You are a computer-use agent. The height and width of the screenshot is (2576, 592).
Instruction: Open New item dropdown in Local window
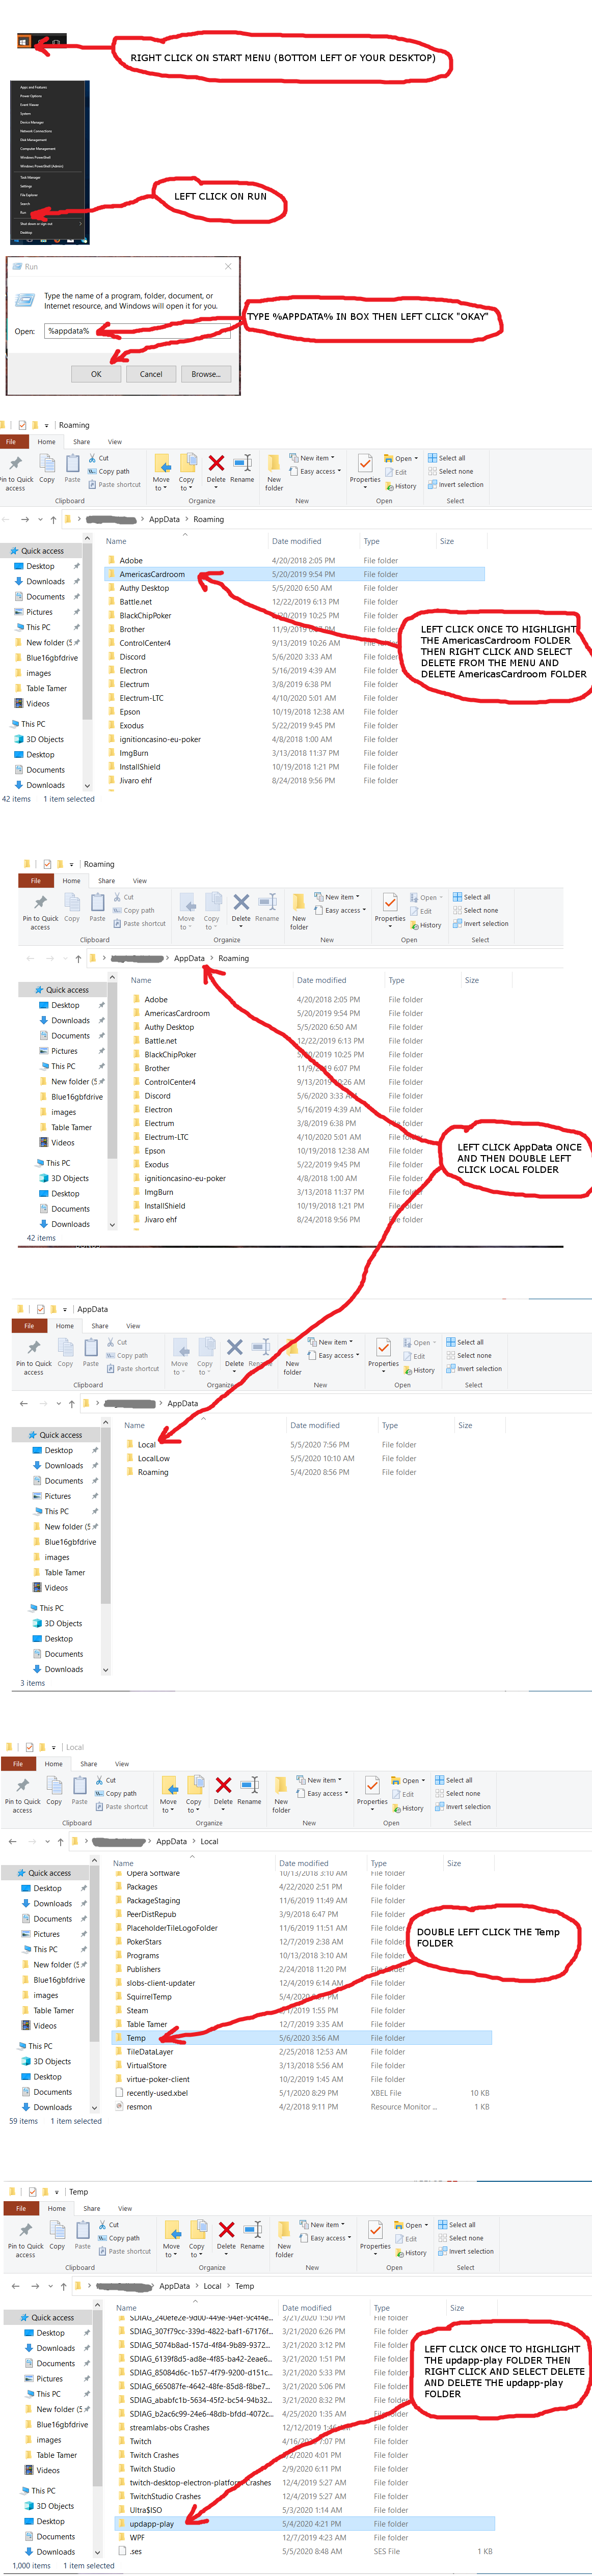point(318,1780)
